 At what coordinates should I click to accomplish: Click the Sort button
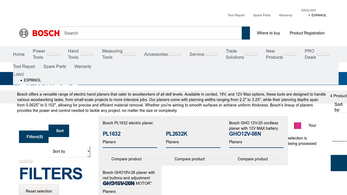pos(59,131)
